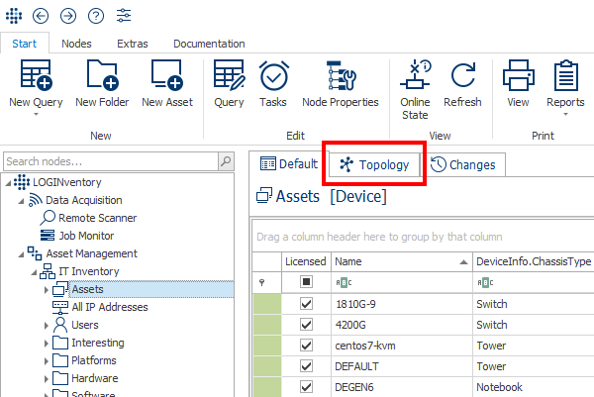Create a New Folder from ribbon
This screenshot has width=594, height=397.
102,84
